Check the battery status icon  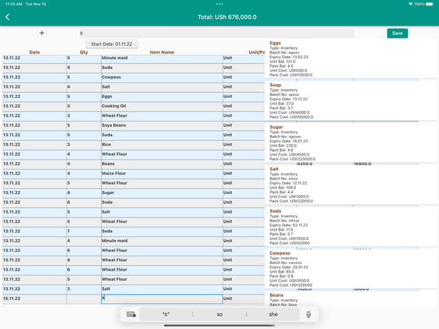(x=430, y=4)
